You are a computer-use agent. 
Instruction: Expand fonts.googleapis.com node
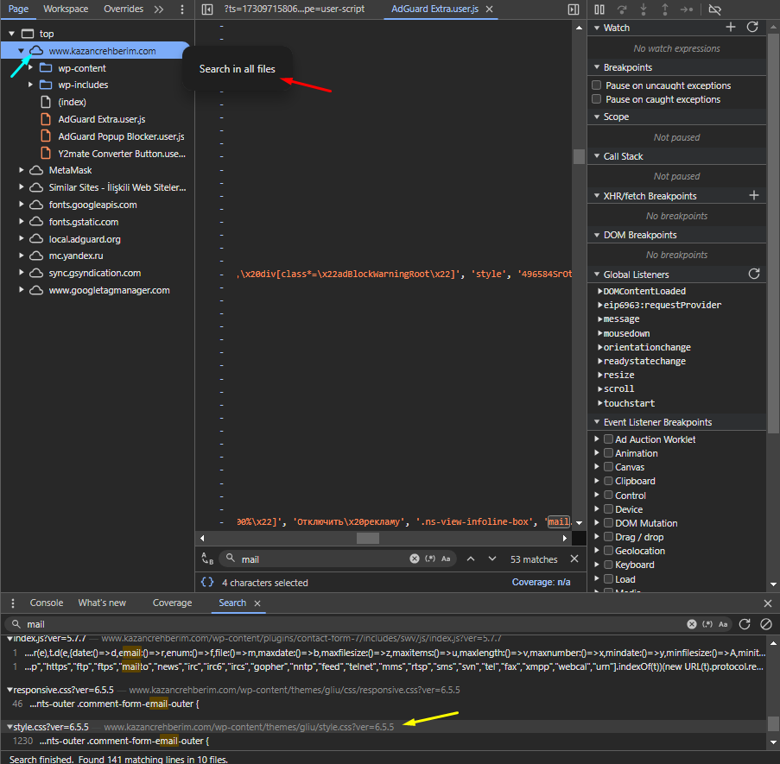coord(21,205)
